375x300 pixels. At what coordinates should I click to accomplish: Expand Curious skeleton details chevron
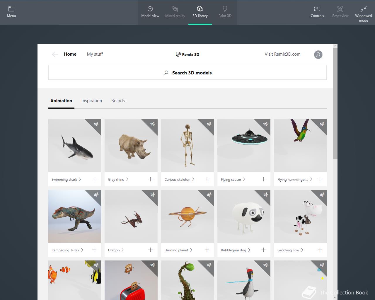pyautogui.click(x=193, y=179)
